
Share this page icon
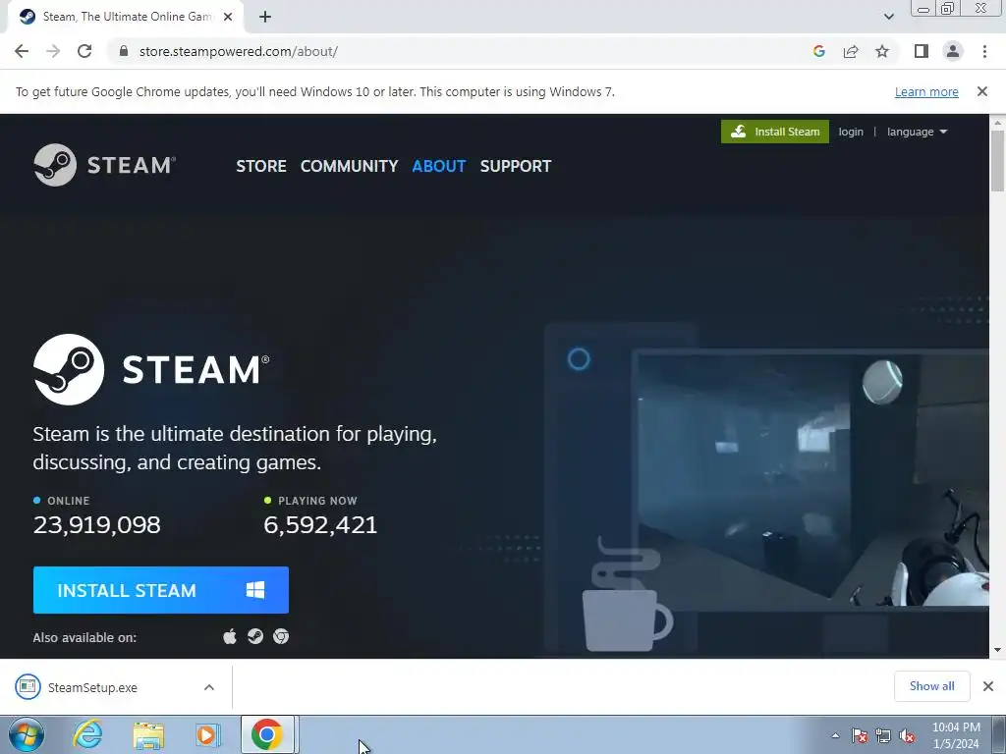click(851, 51)
